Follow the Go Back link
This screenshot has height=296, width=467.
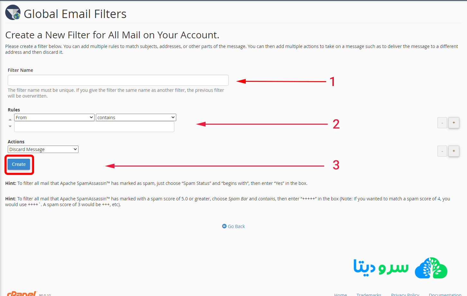click(236, 226)
